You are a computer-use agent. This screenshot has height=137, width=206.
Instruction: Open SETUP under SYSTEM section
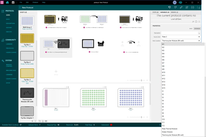click(8, 83)
